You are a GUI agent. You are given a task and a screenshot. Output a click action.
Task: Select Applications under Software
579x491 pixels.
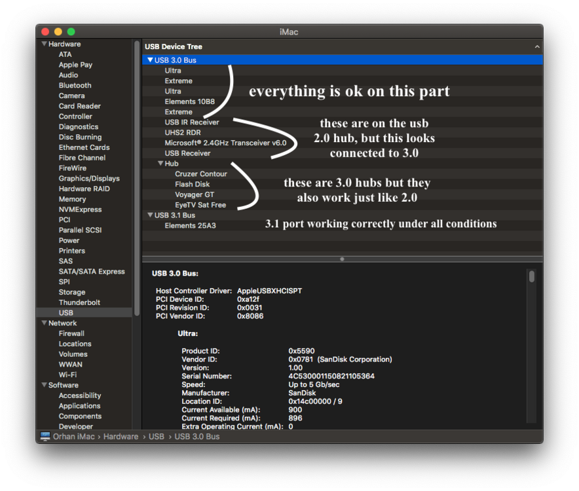pyautogui.click(x=79, y=405)
